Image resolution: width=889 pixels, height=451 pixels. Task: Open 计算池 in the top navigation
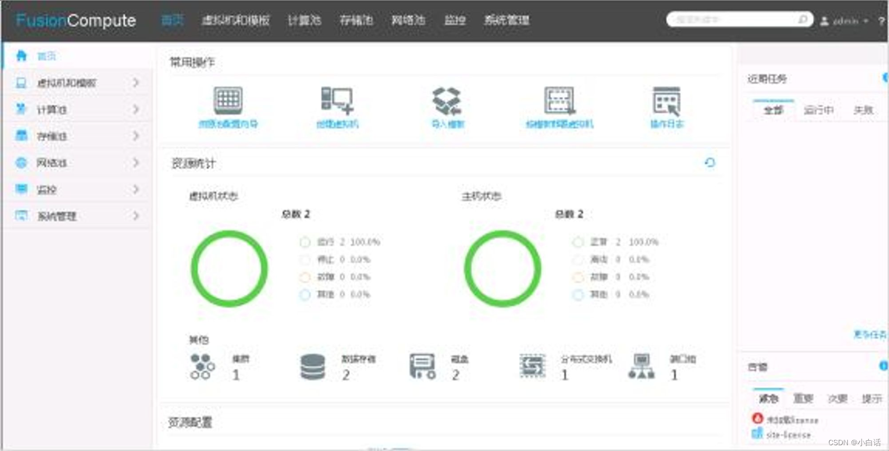point(304,20)
